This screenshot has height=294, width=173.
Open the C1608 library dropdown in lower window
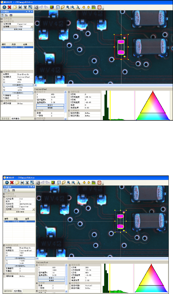34,209
